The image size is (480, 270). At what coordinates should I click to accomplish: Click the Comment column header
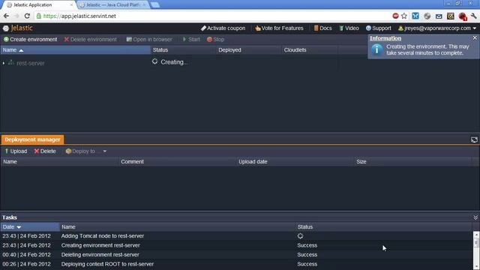(x=178, y=162)
